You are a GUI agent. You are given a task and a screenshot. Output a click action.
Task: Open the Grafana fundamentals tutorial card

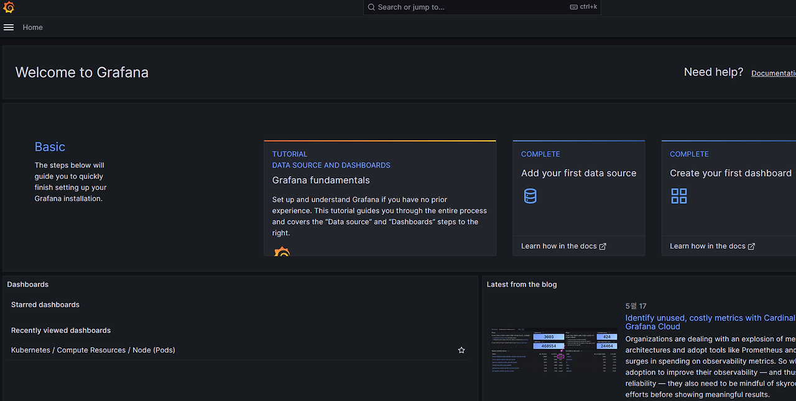[380, 198]
